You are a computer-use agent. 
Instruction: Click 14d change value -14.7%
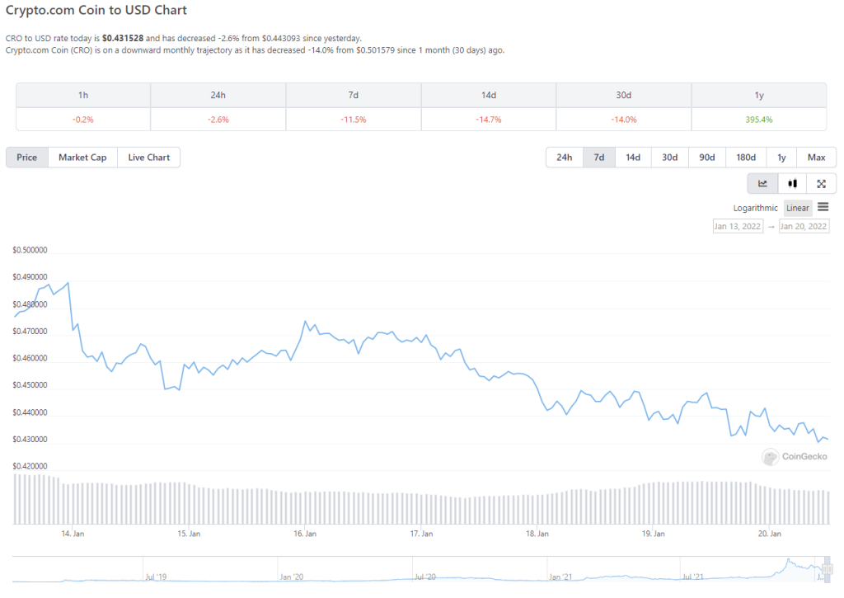coord(488,120)
